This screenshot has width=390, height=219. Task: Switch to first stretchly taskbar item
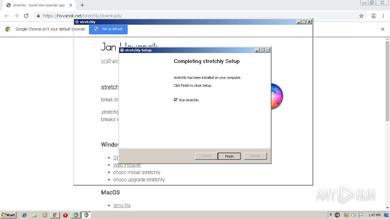click(76, 215)
